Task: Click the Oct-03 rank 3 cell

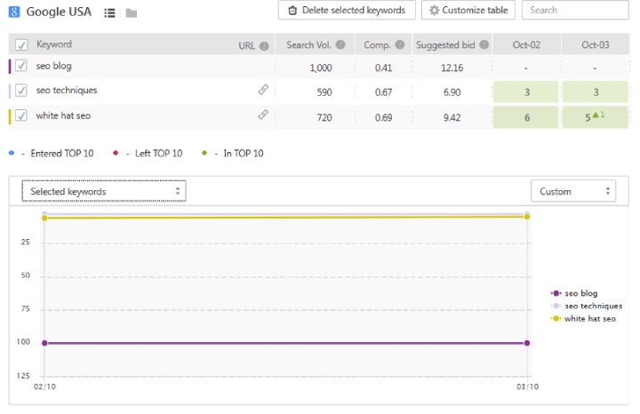Action: [x=595, y=92]
